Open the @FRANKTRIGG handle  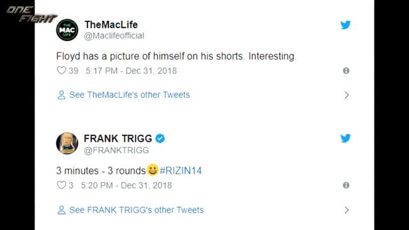point(116,150)
